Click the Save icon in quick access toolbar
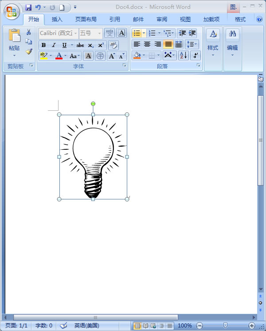 [28, 7]
